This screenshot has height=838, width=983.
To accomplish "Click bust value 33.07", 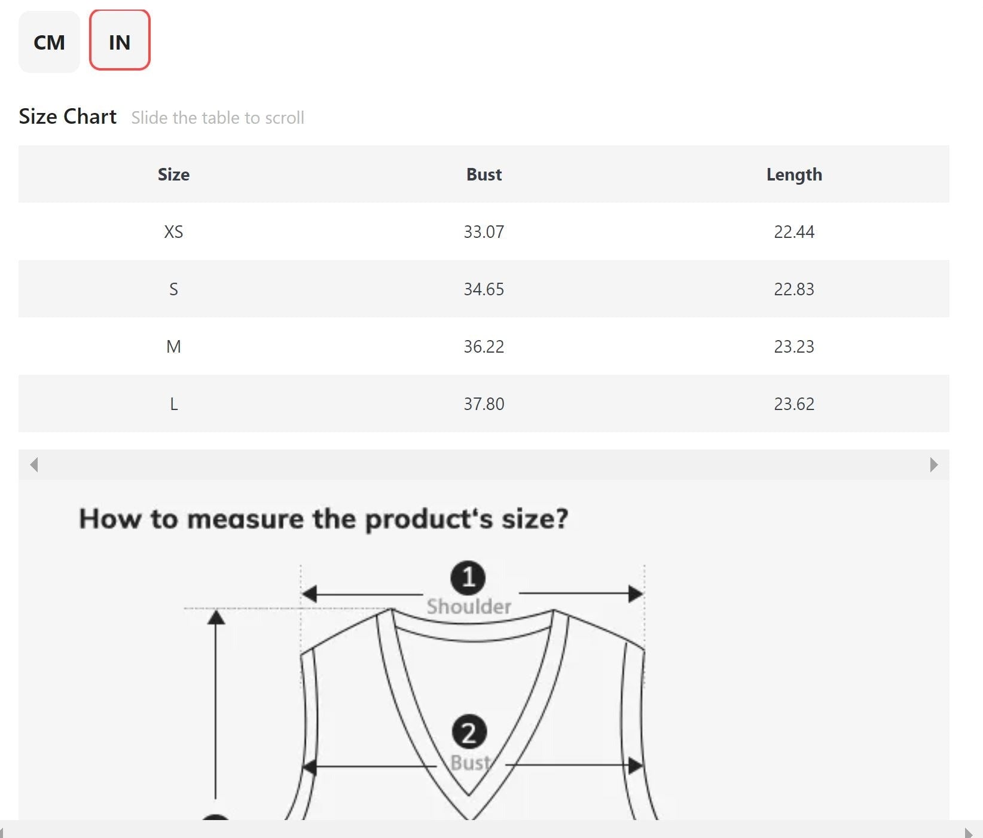I will pos(484,232).
